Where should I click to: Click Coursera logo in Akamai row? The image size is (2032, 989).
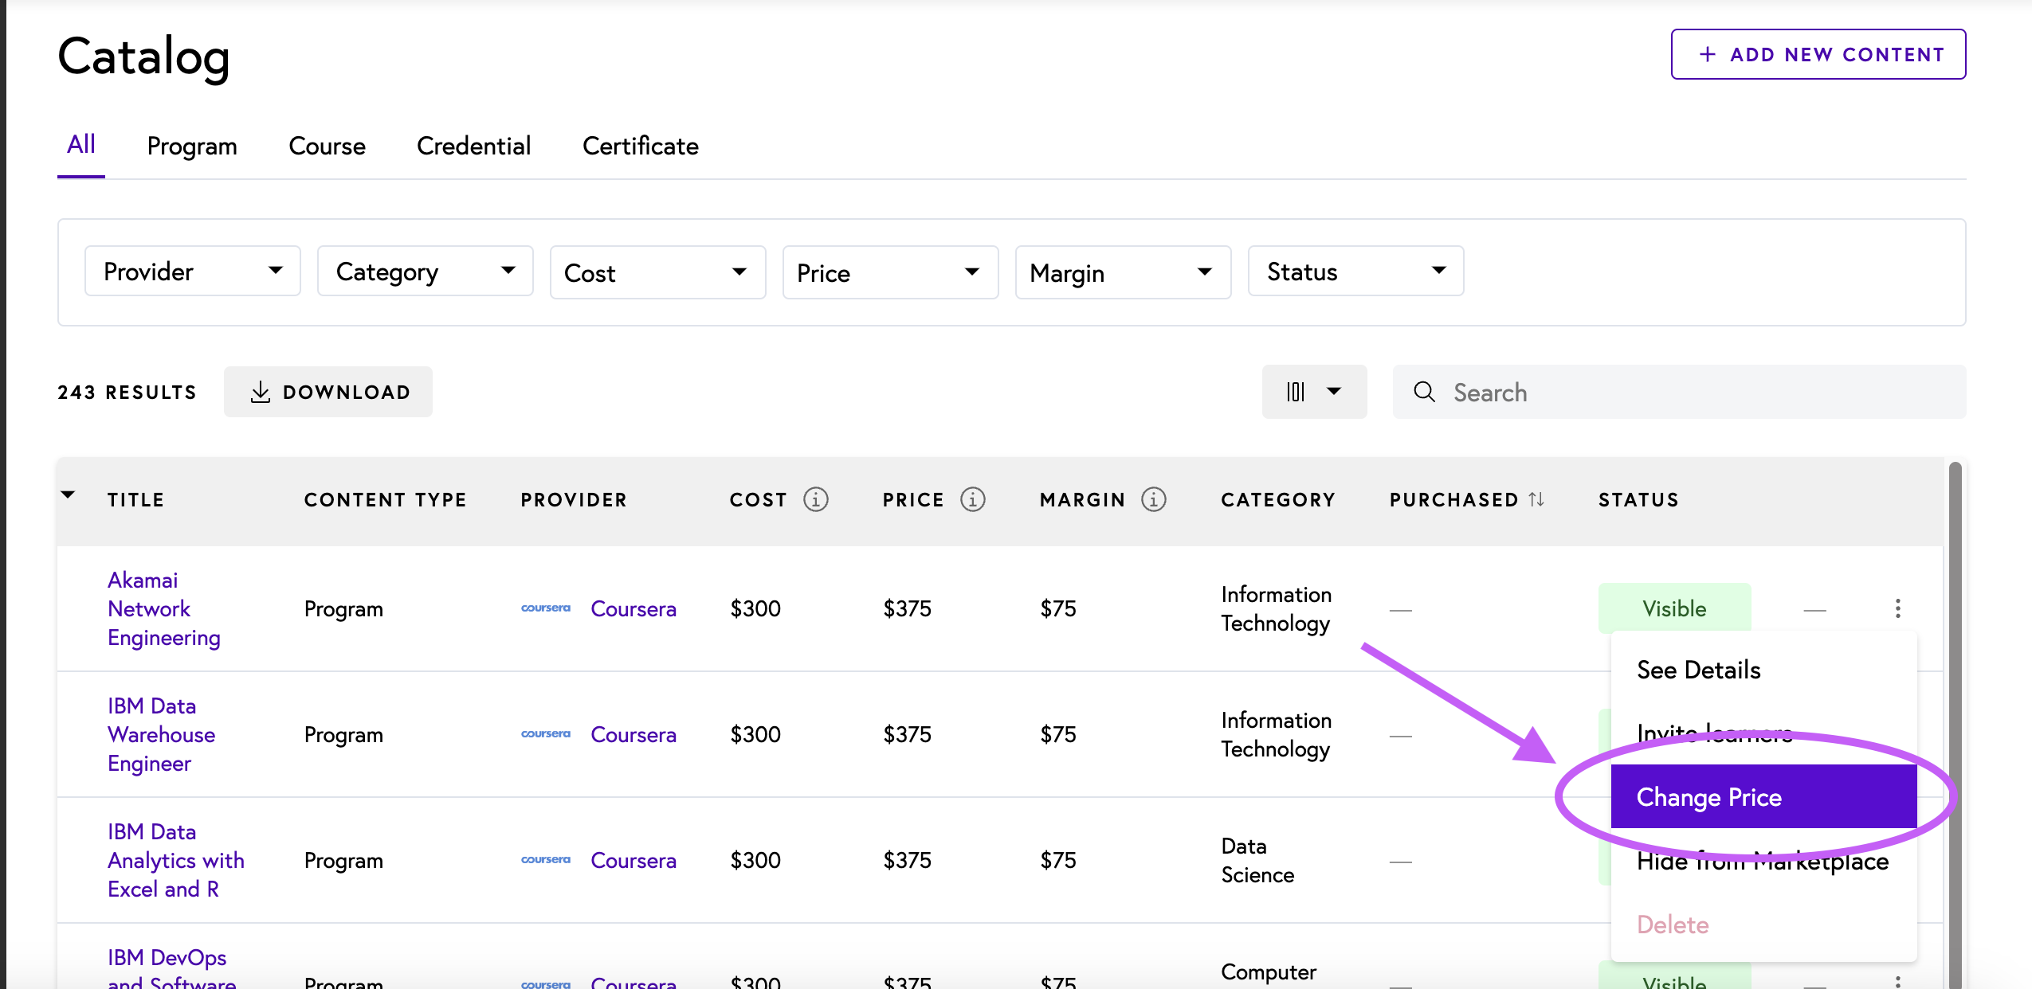click(x=545, y=608)
